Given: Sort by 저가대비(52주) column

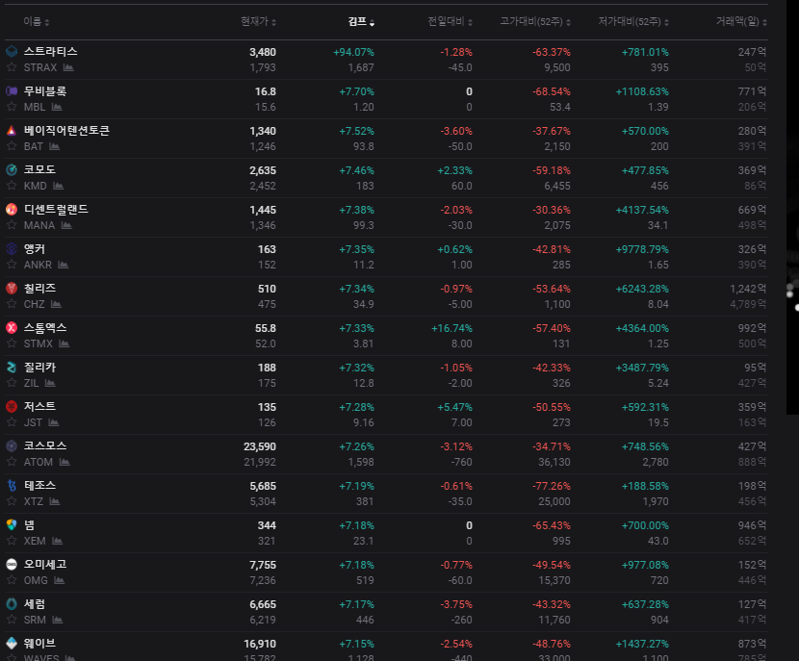Looking at the screenshot, I should click(x=633, y=21).
